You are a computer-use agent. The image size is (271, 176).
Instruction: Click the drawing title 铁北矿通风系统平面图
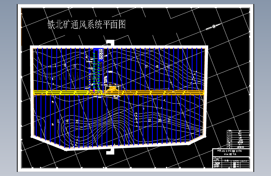coord(87,25)
